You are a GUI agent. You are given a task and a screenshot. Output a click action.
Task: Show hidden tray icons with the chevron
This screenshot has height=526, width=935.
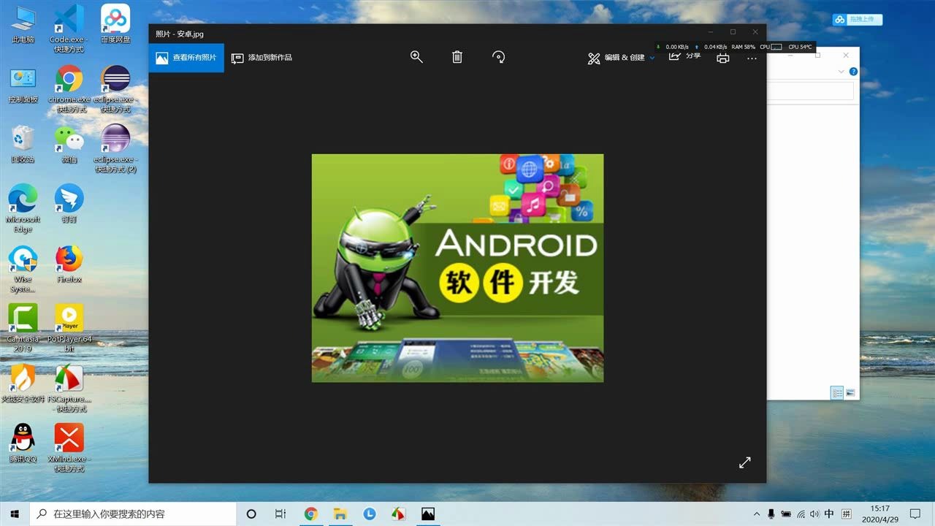pyautogui.click(x=757, y=514)
